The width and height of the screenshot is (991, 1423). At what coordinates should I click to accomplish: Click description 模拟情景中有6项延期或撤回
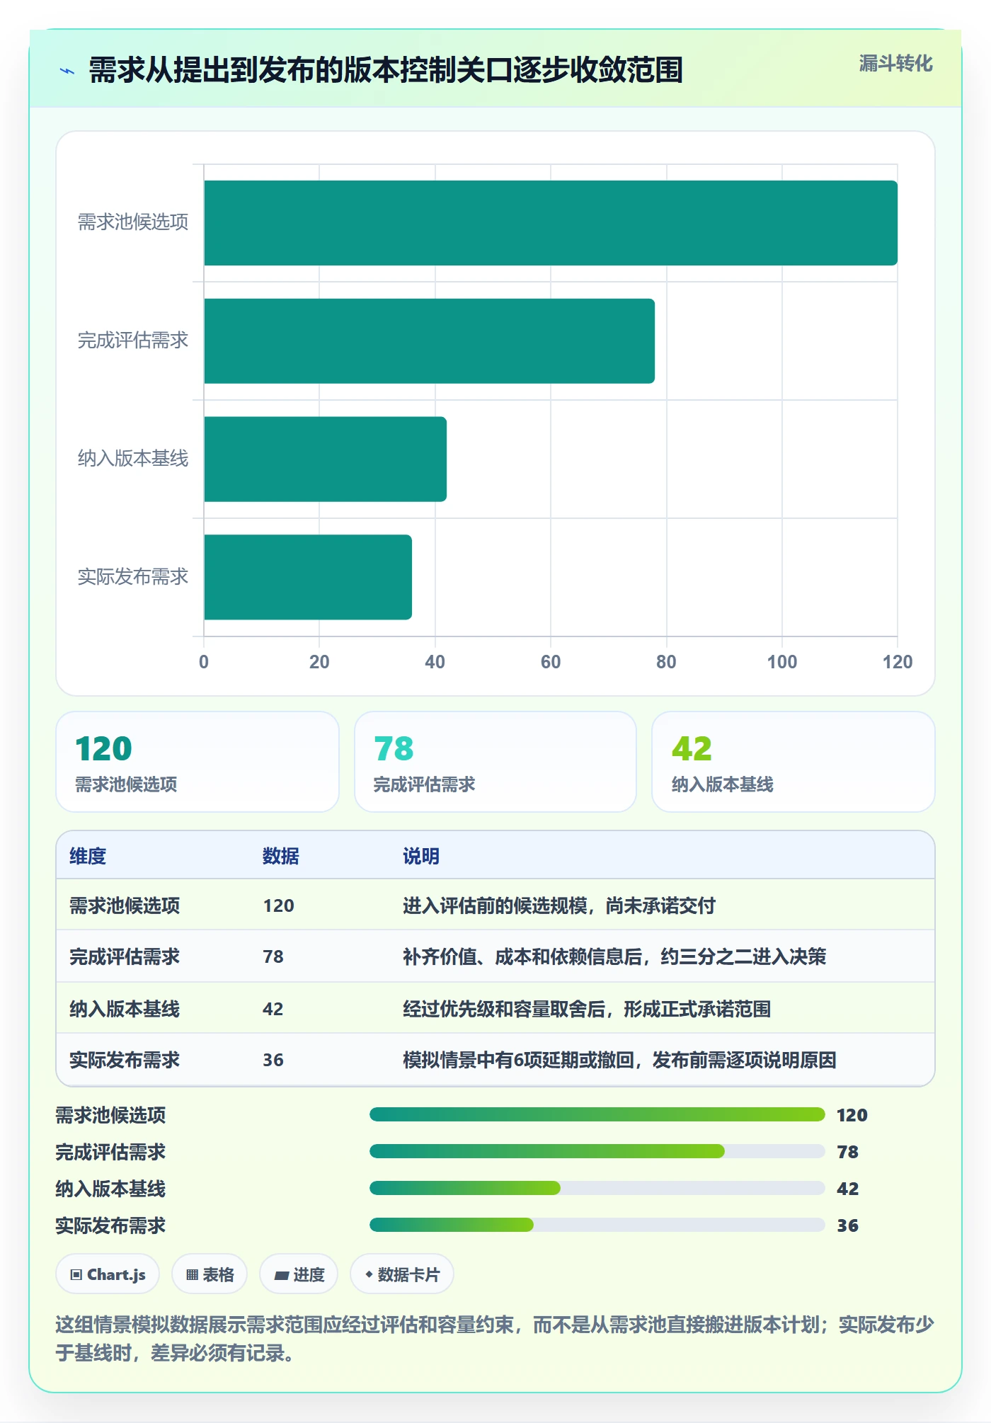pos(518,1060)
